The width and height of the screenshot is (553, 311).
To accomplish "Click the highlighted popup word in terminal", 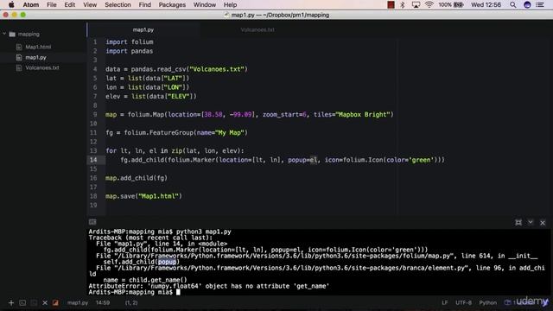I will pos(167,262).
